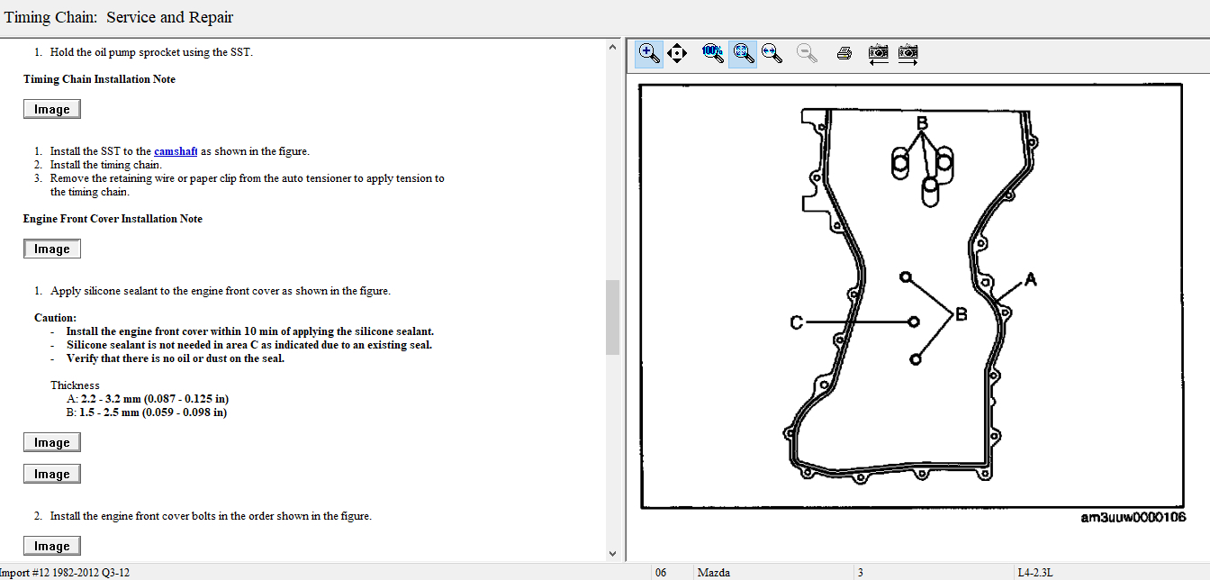The height and width of the screenshot is (580, 1210).
Task: Go to previous image camera icon
Action: [878, 53]
